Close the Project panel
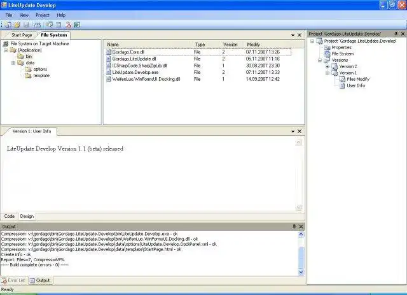The width and height of the screenshot is (407, 295). pos(403,34)
